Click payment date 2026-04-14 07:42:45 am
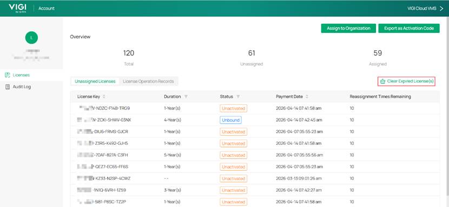The height and width of the screenshot is (207, 449). [299, 120]
